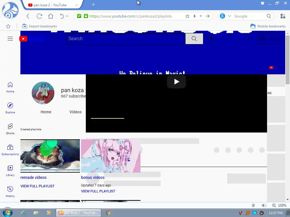Open Subscriptions in the sidebar
Screen dimensions: 290x217
(10, 150)
